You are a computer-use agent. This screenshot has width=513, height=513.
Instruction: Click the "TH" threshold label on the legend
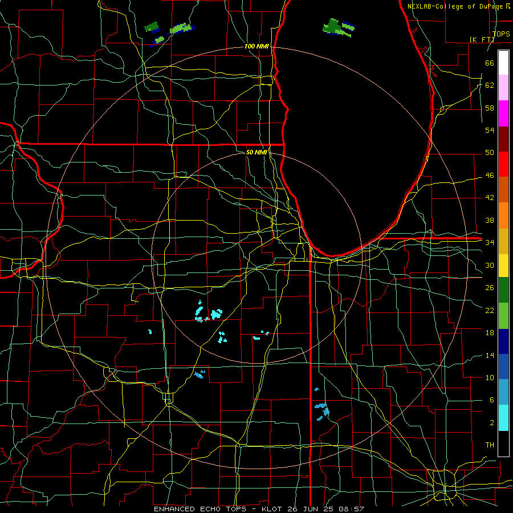pos(490,445)
